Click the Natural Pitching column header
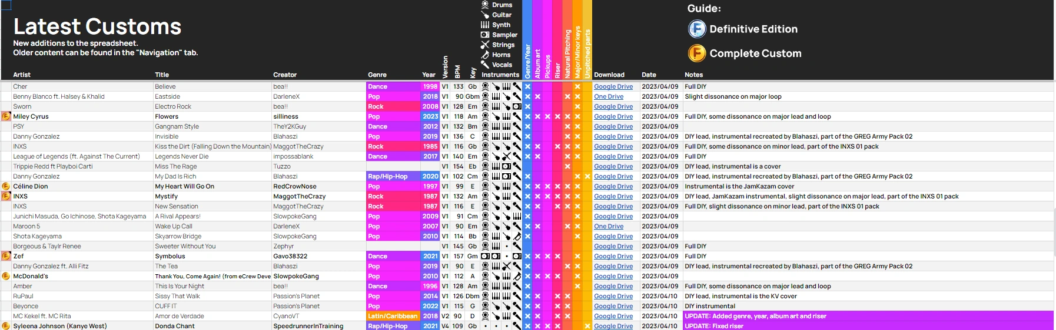 567,40
